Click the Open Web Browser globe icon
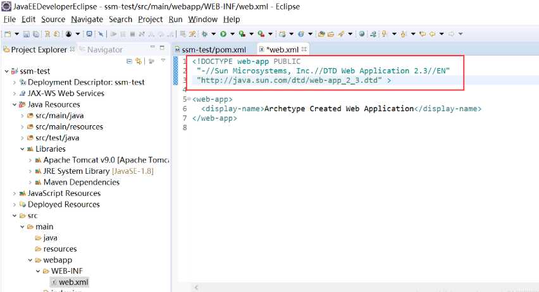 pos(362,33)
